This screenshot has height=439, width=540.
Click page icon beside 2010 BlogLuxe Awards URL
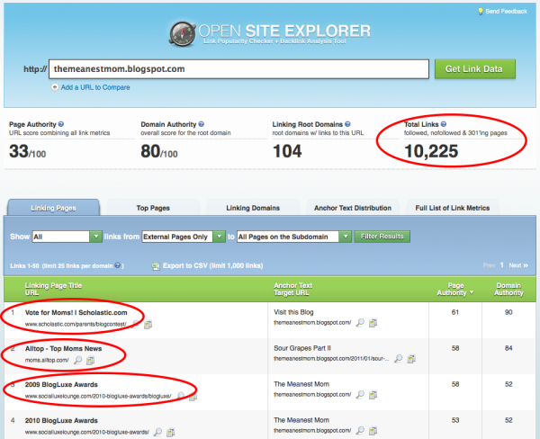point(170,432)
